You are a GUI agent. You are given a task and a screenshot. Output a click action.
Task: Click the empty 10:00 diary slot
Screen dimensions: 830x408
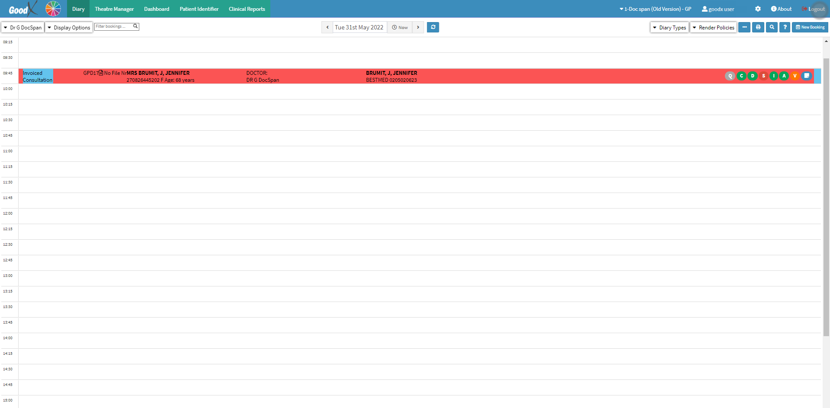point(420,91)
